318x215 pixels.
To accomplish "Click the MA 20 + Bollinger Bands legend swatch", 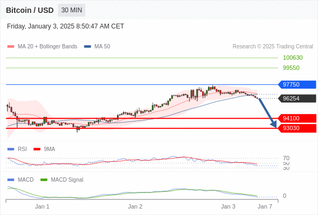I will point(11,47).
